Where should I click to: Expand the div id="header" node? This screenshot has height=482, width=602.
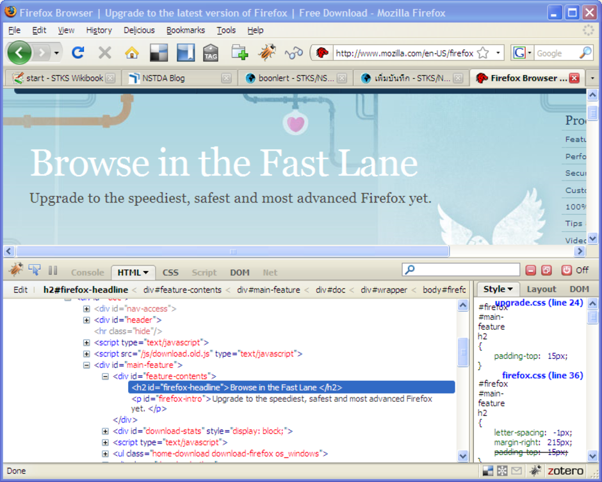pyautogui.click(x=86, y=320)
